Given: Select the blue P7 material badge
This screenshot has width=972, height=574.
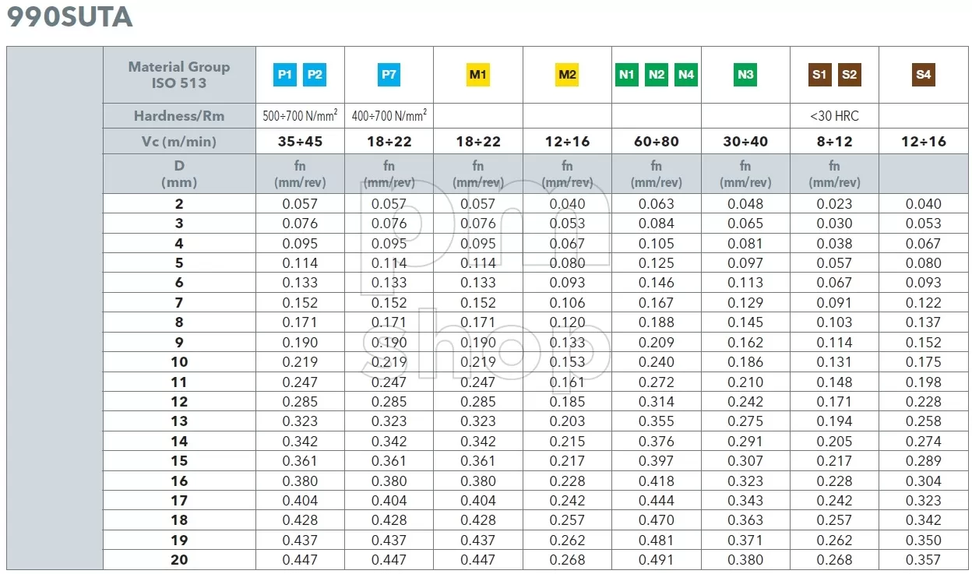Looking at the screenshot, I should coord(389,75).
